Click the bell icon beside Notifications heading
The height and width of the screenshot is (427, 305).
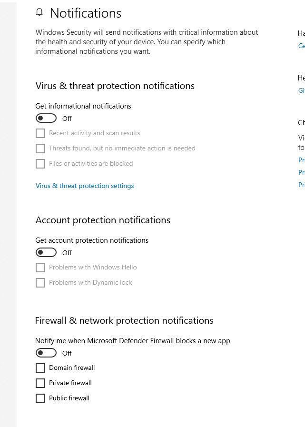click(39, 12)
